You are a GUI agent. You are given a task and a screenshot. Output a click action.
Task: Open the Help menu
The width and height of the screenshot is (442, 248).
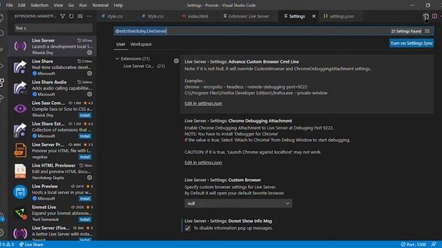pos(118,5)
